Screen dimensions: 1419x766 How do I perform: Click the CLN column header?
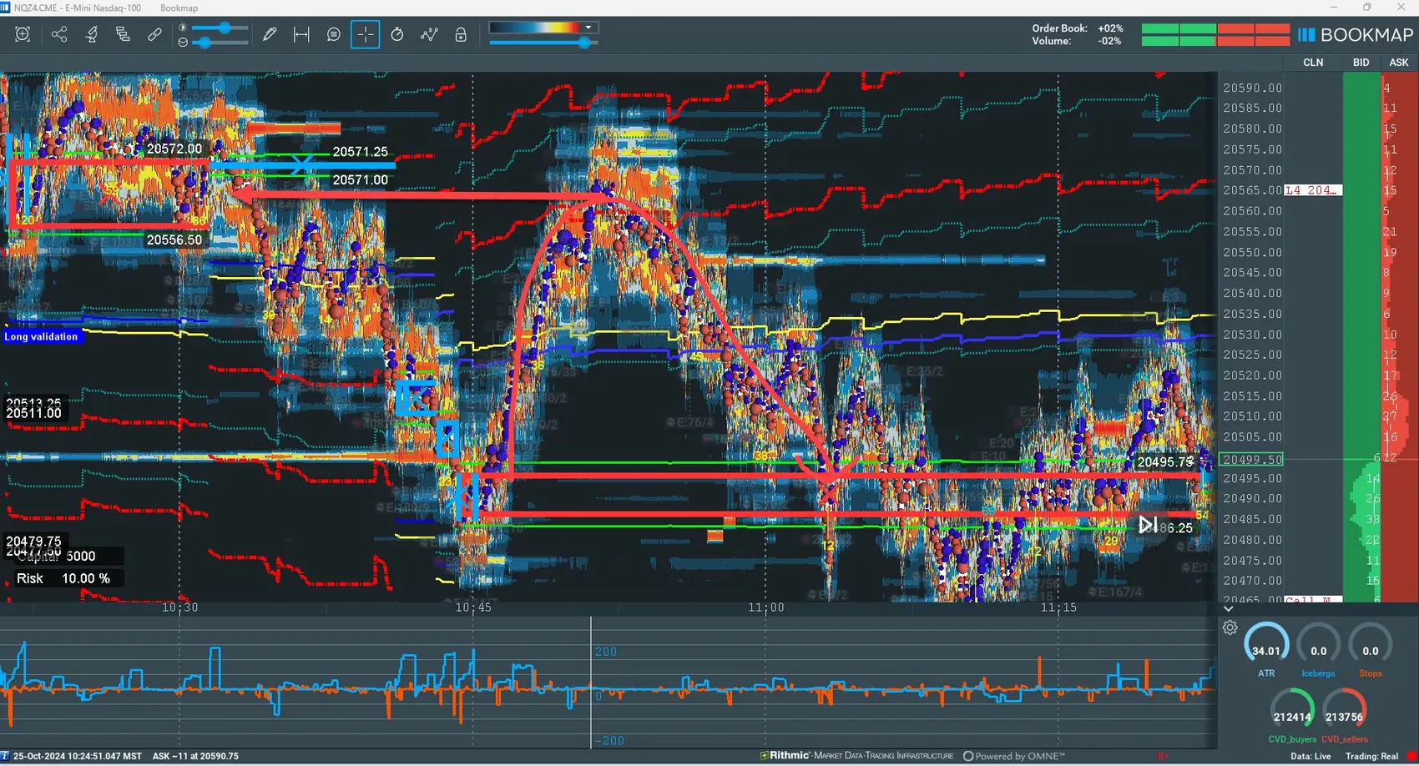[1313, 63]
